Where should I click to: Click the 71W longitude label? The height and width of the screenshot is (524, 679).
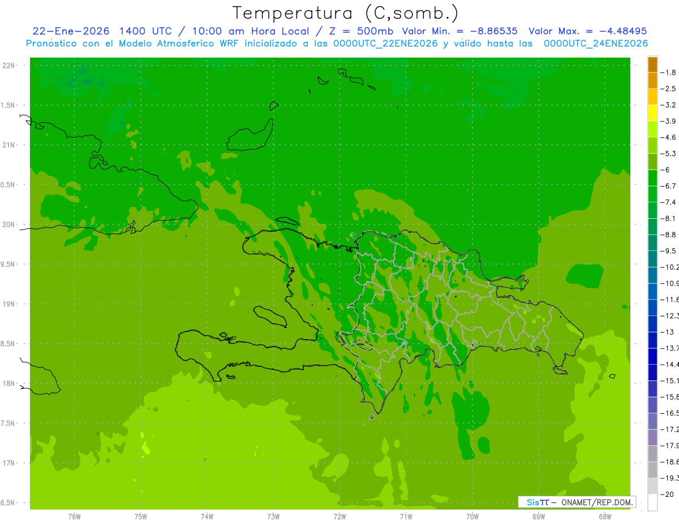[x=406, y=516]
